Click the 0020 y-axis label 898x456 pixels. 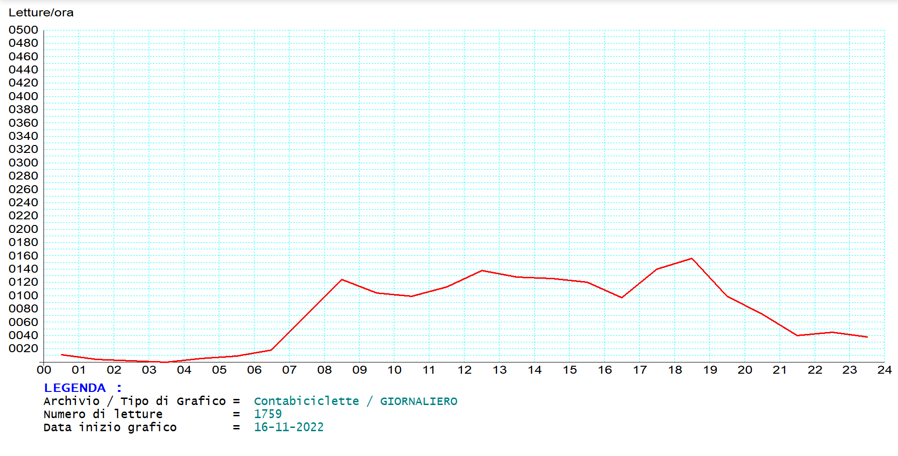(23, 348)
